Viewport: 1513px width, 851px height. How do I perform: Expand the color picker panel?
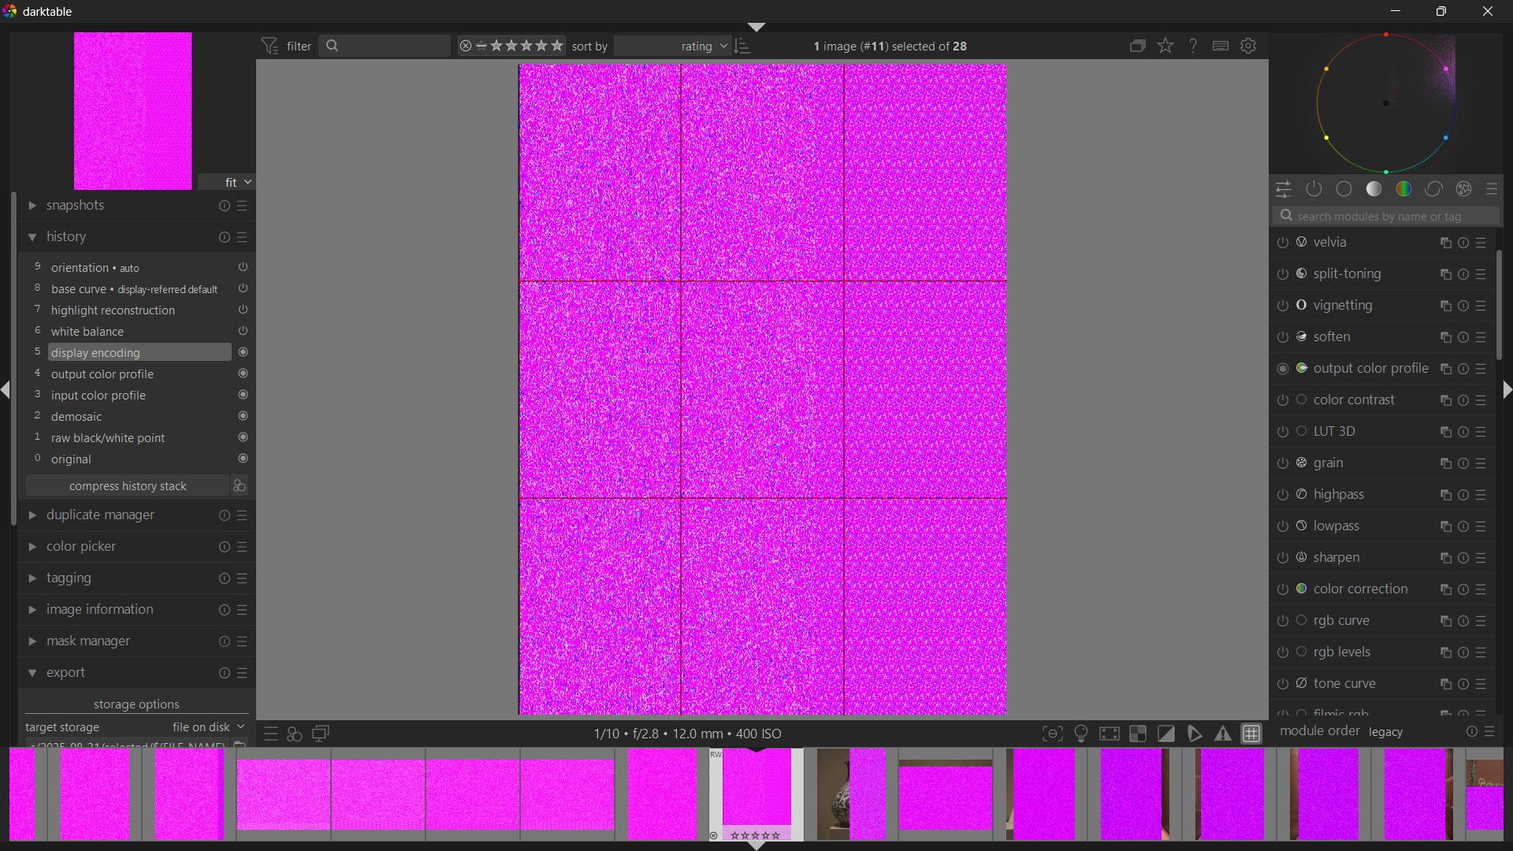click(80, 547)
